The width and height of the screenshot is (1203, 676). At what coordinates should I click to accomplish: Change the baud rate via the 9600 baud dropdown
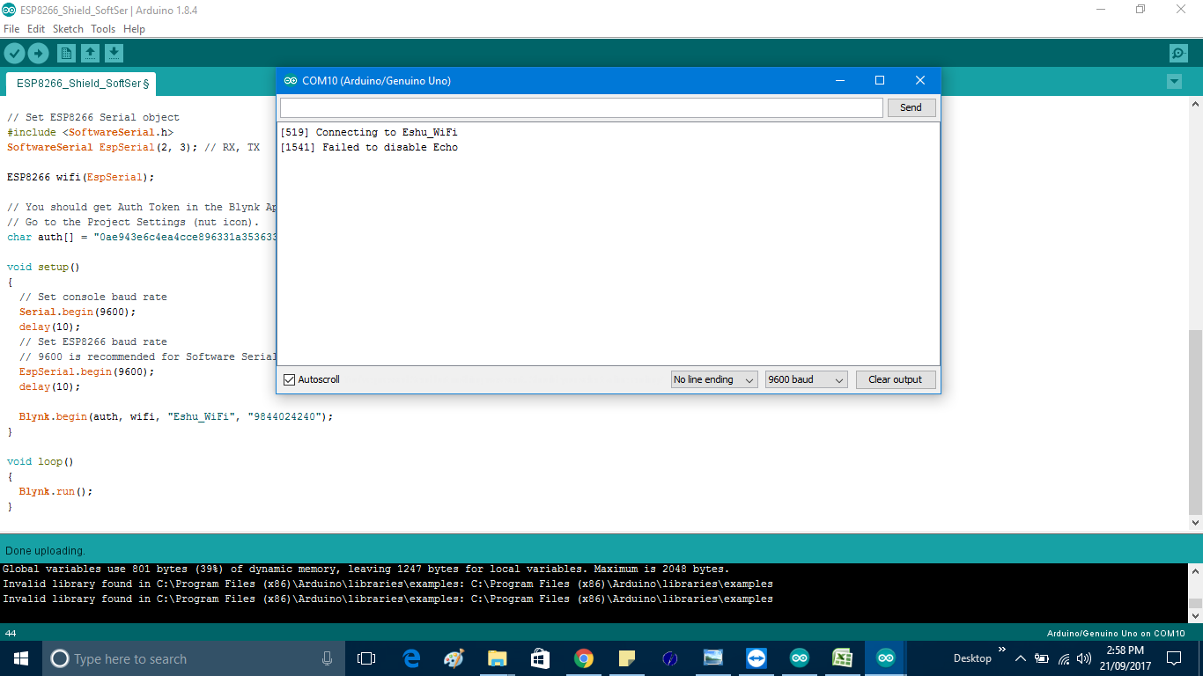click(x=805, y=379)
